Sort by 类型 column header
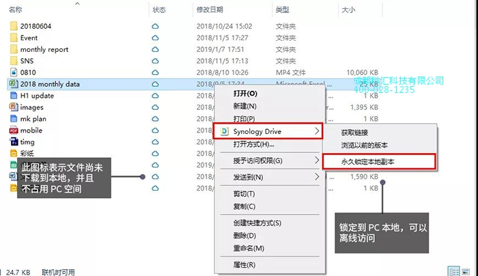 (x=282, y=10)
